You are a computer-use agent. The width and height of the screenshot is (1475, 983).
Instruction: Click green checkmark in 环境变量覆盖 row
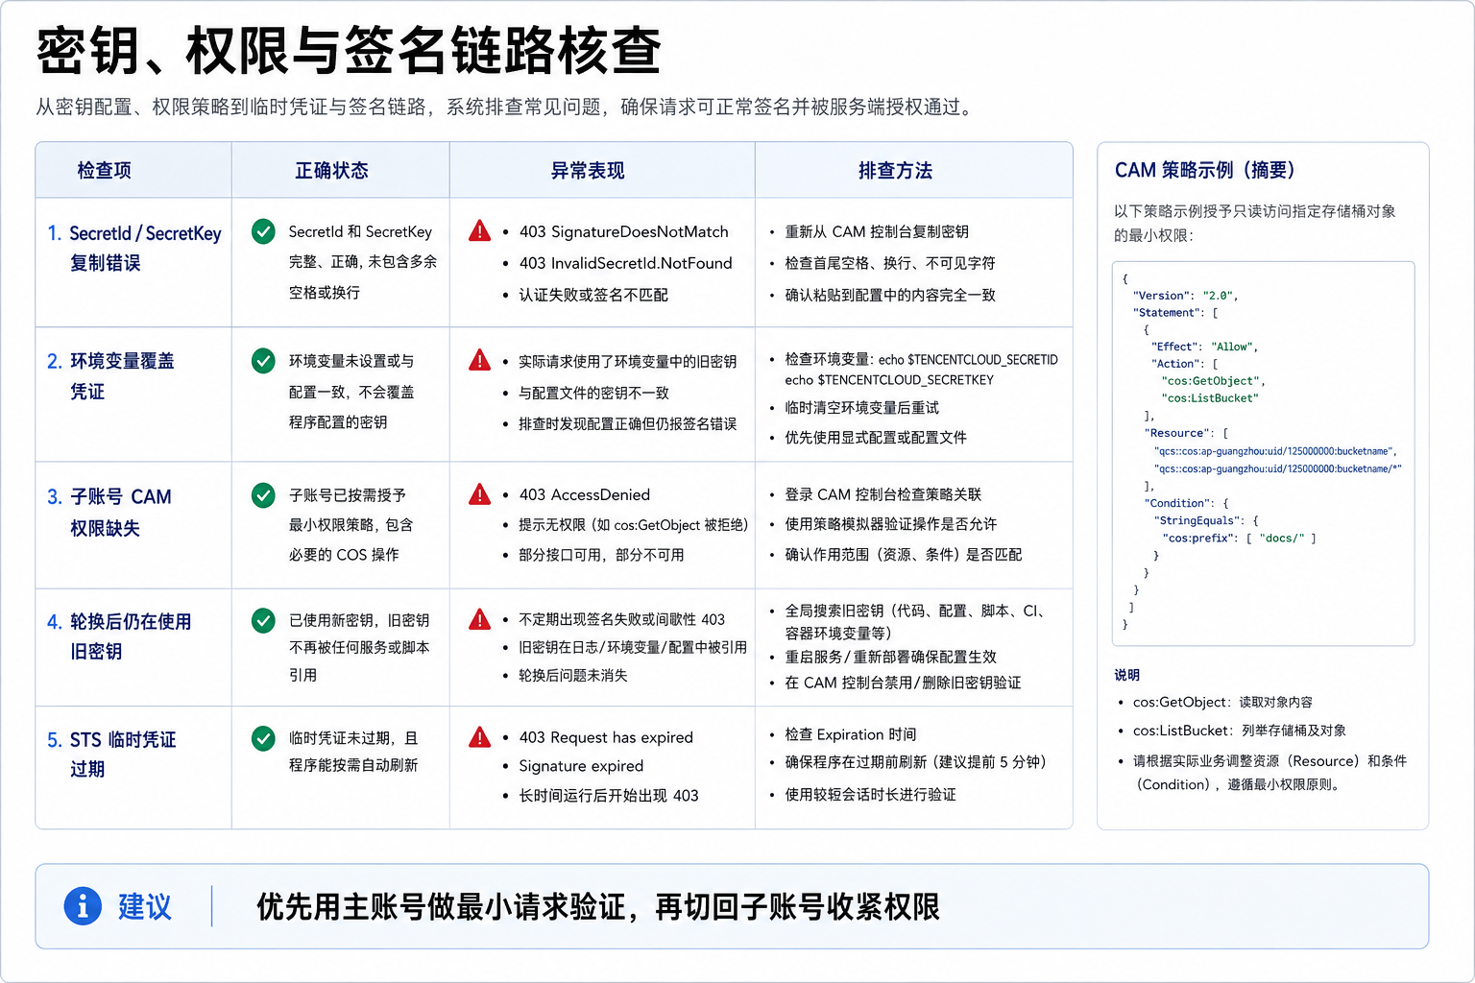pyautogui.click(x=263, y=361)
